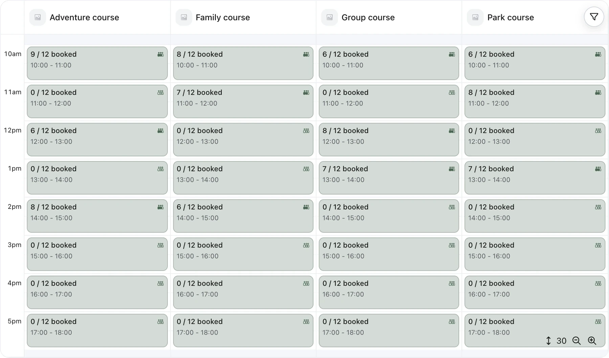Click people icon on Group 16:00 slot
This screenshot has width=609, height=358.
tap(452, 284)
